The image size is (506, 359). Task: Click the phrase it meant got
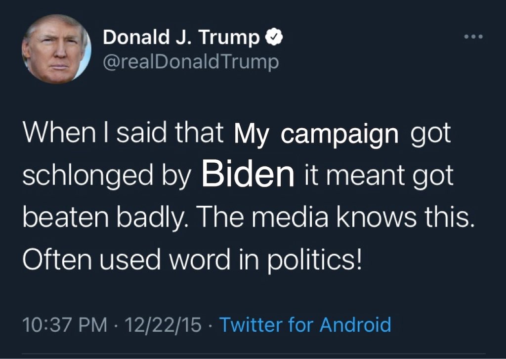click(379, 176)
